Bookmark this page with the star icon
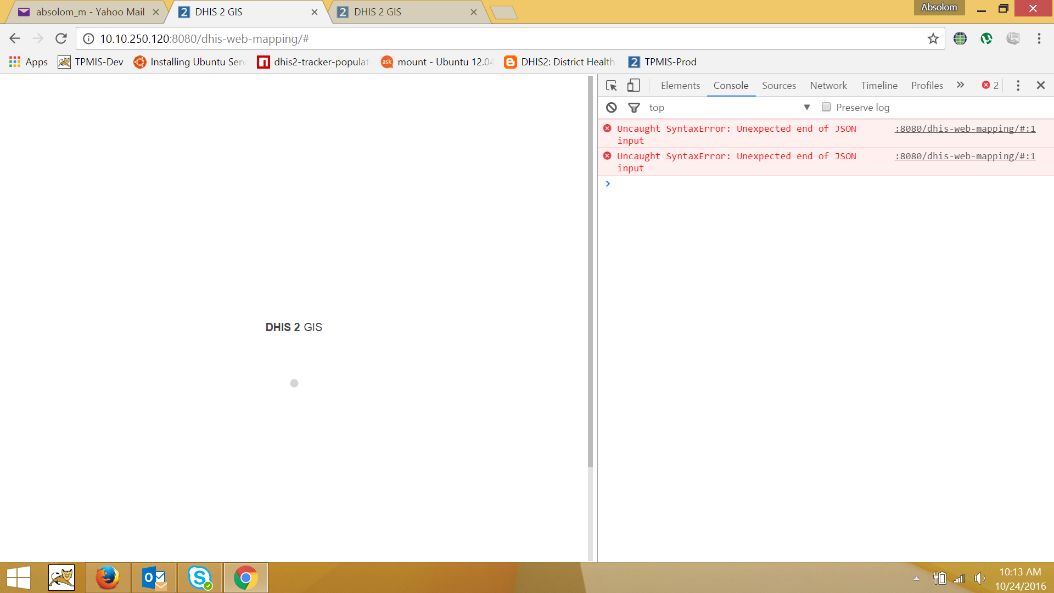 coord(933,38)
